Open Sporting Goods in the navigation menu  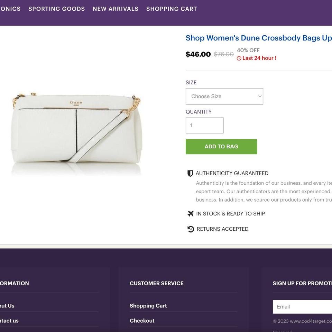click(57, 9)
